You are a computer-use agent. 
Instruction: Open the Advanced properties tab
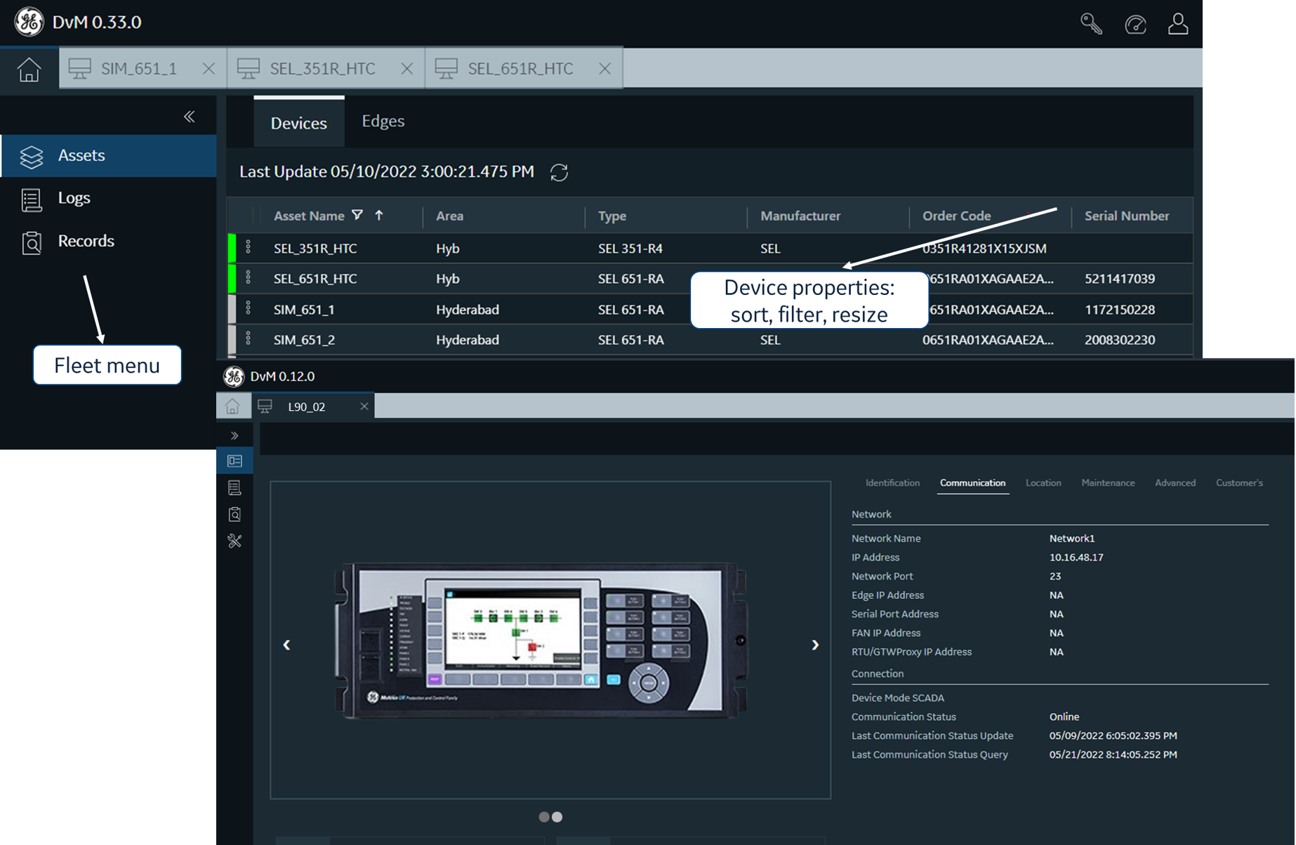[1175, 483]
